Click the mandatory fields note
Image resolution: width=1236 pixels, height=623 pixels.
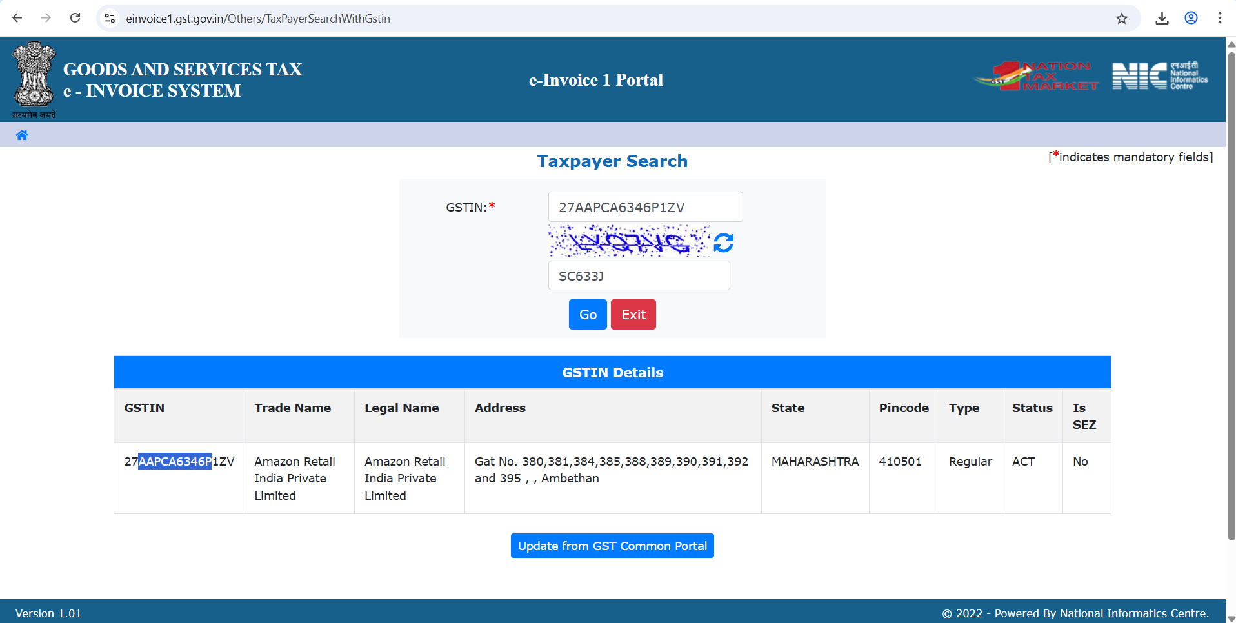[x=1130, y=157]
